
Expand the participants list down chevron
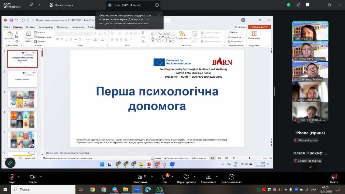tap(310, 167)
